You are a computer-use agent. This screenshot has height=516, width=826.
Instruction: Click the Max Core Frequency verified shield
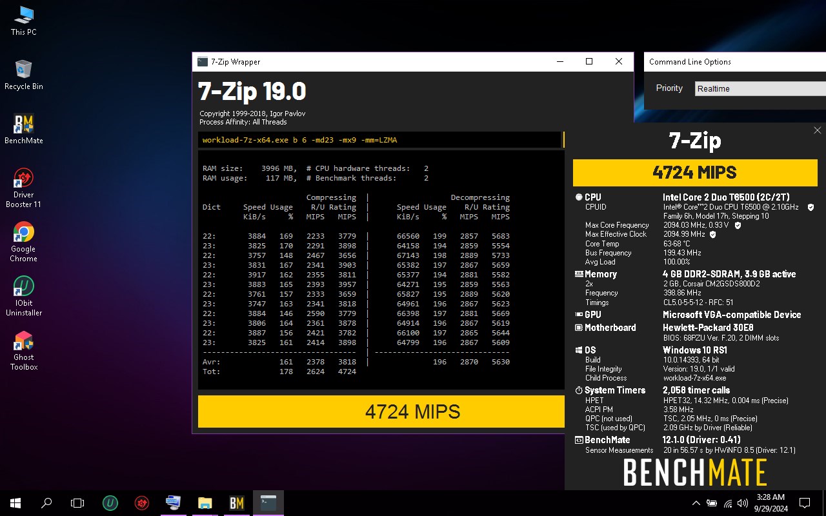coord(738,225)
